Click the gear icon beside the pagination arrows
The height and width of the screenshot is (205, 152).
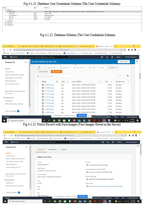pos(128,76)
